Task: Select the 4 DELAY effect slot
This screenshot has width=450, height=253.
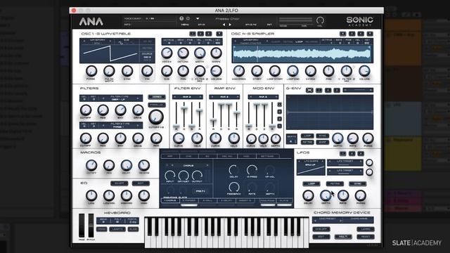Action: pos(226,200)
